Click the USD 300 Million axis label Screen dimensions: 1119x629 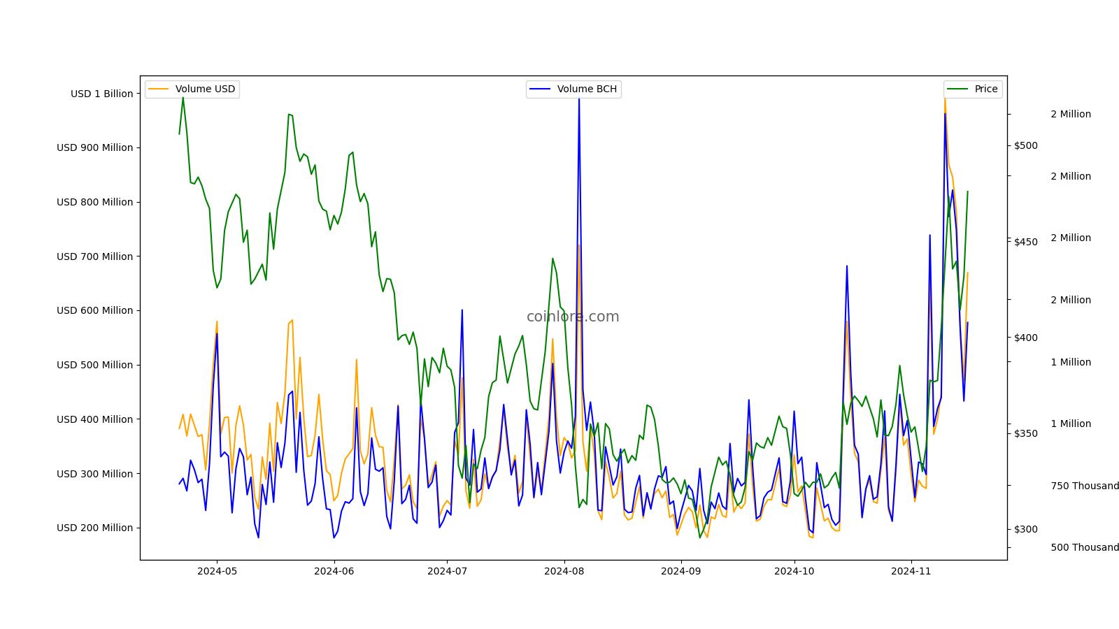94,474
